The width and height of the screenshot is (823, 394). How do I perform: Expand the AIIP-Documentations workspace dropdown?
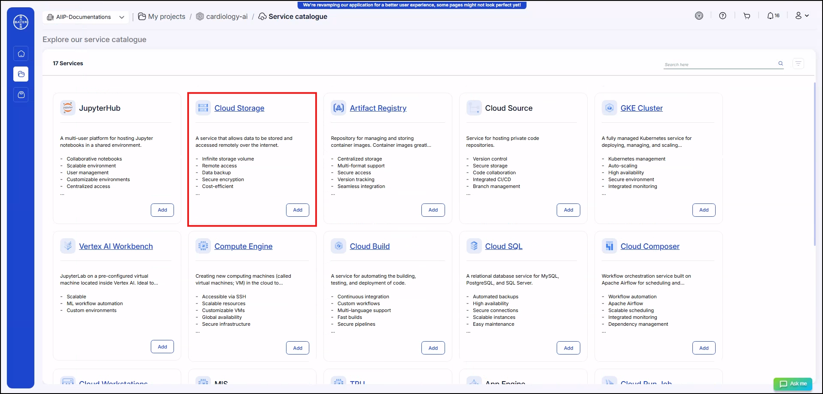pyautogui.click(x=85, y=17)
